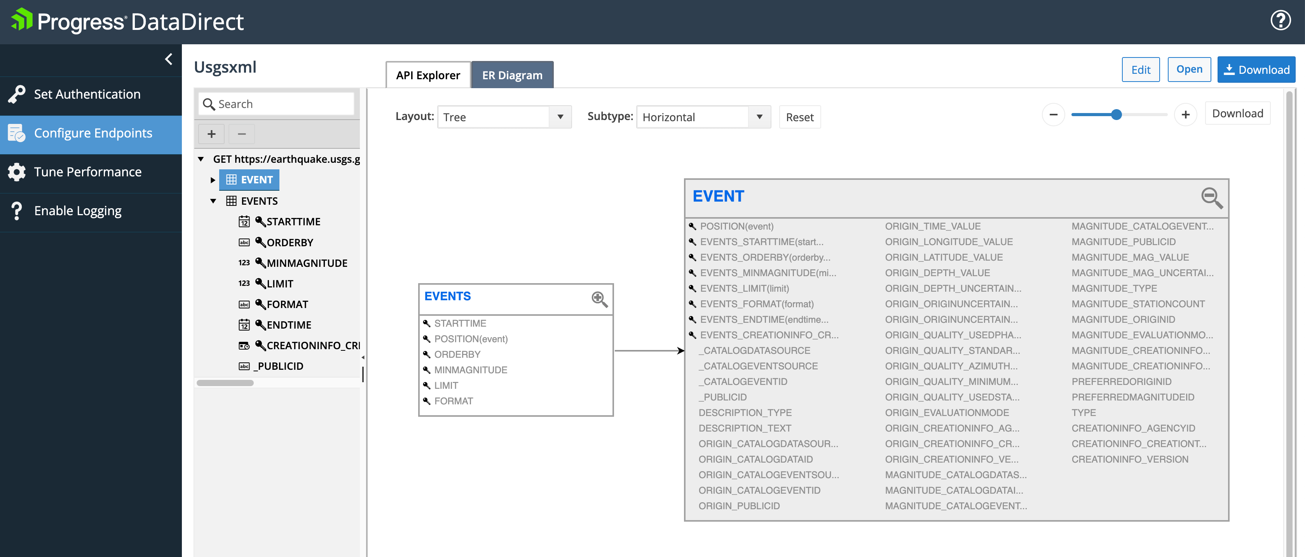1305x557 pixels.
Task: Select _PUBLICID in the tree
Action: pos(278,366)
